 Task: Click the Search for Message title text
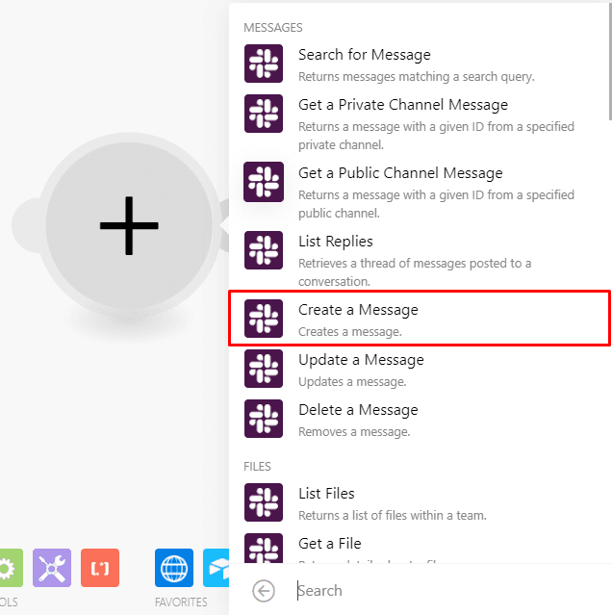click(x=364, y=55)
